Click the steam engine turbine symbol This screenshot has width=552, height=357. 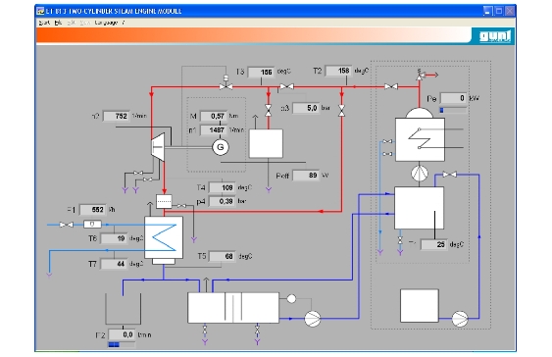pos(158,147)
